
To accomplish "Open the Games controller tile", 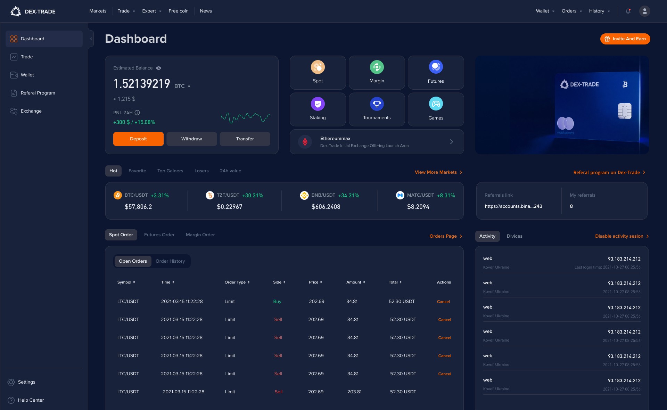I will point(436,109).
